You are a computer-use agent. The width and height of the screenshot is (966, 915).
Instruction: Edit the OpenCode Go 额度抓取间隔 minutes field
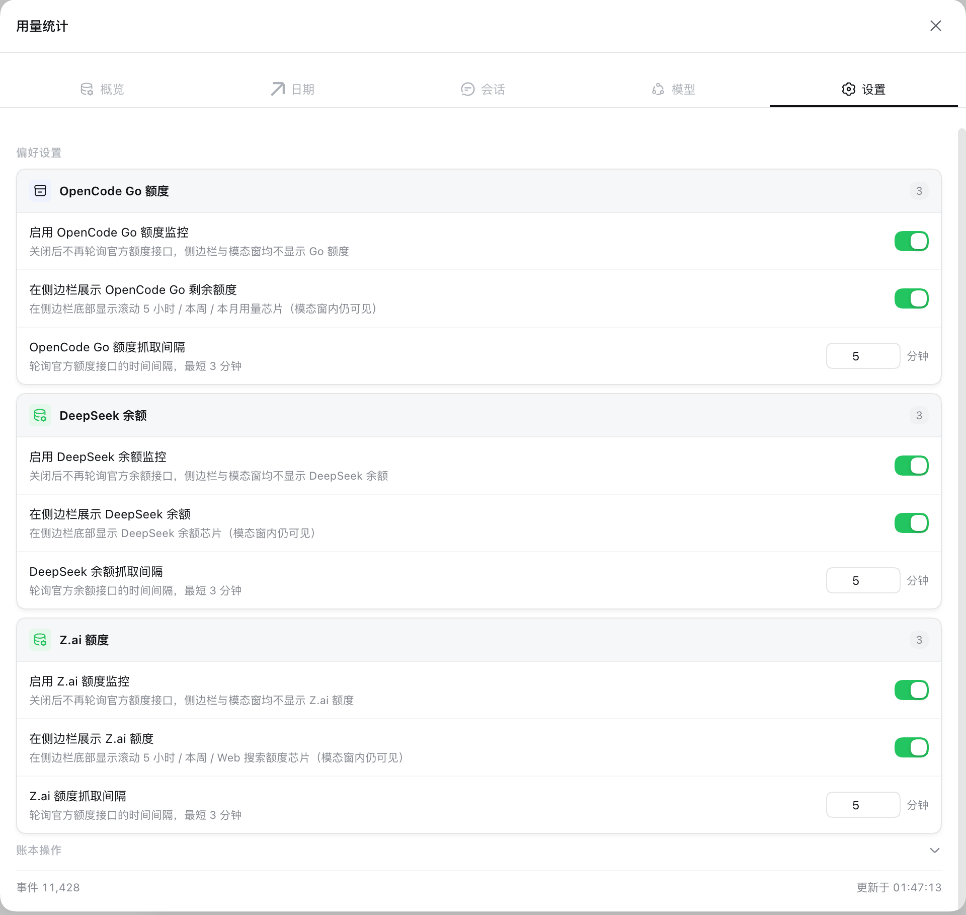[x=863, y=356]
